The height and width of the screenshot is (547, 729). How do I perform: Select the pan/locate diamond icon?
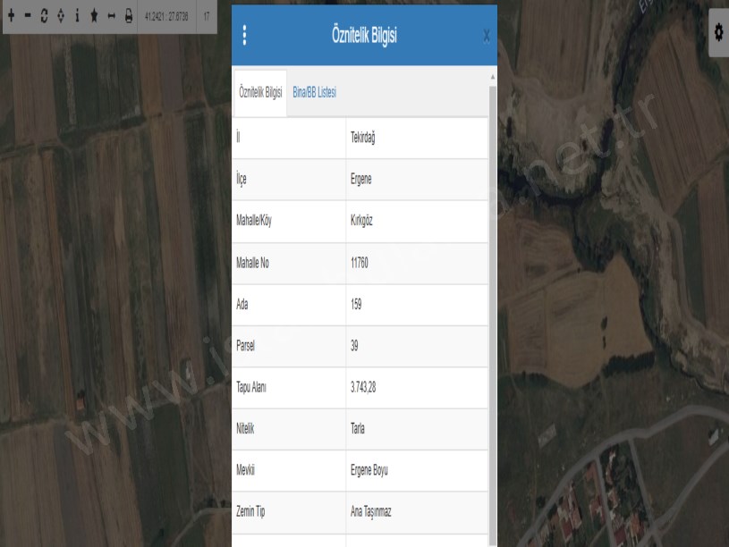click(x=60, y=16)
